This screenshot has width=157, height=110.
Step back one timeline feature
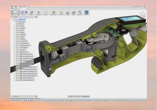coord(14,100)
